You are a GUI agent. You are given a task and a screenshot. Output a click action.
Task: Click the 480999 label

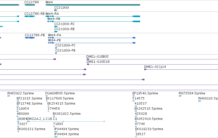[23, 114]
